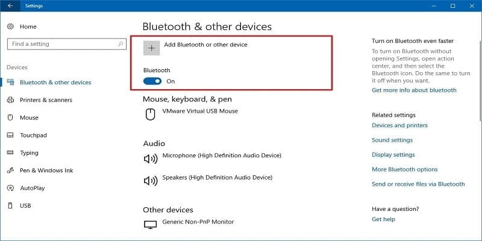Select AutoPlay in the sidebar

pyautogui.click(x=32, y=188)
